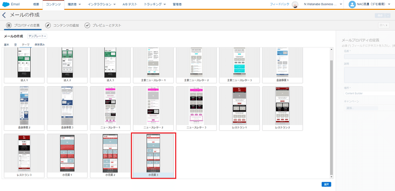Click the メールの作成 page title
Screen dimensions: 395x191
(25, 15)
